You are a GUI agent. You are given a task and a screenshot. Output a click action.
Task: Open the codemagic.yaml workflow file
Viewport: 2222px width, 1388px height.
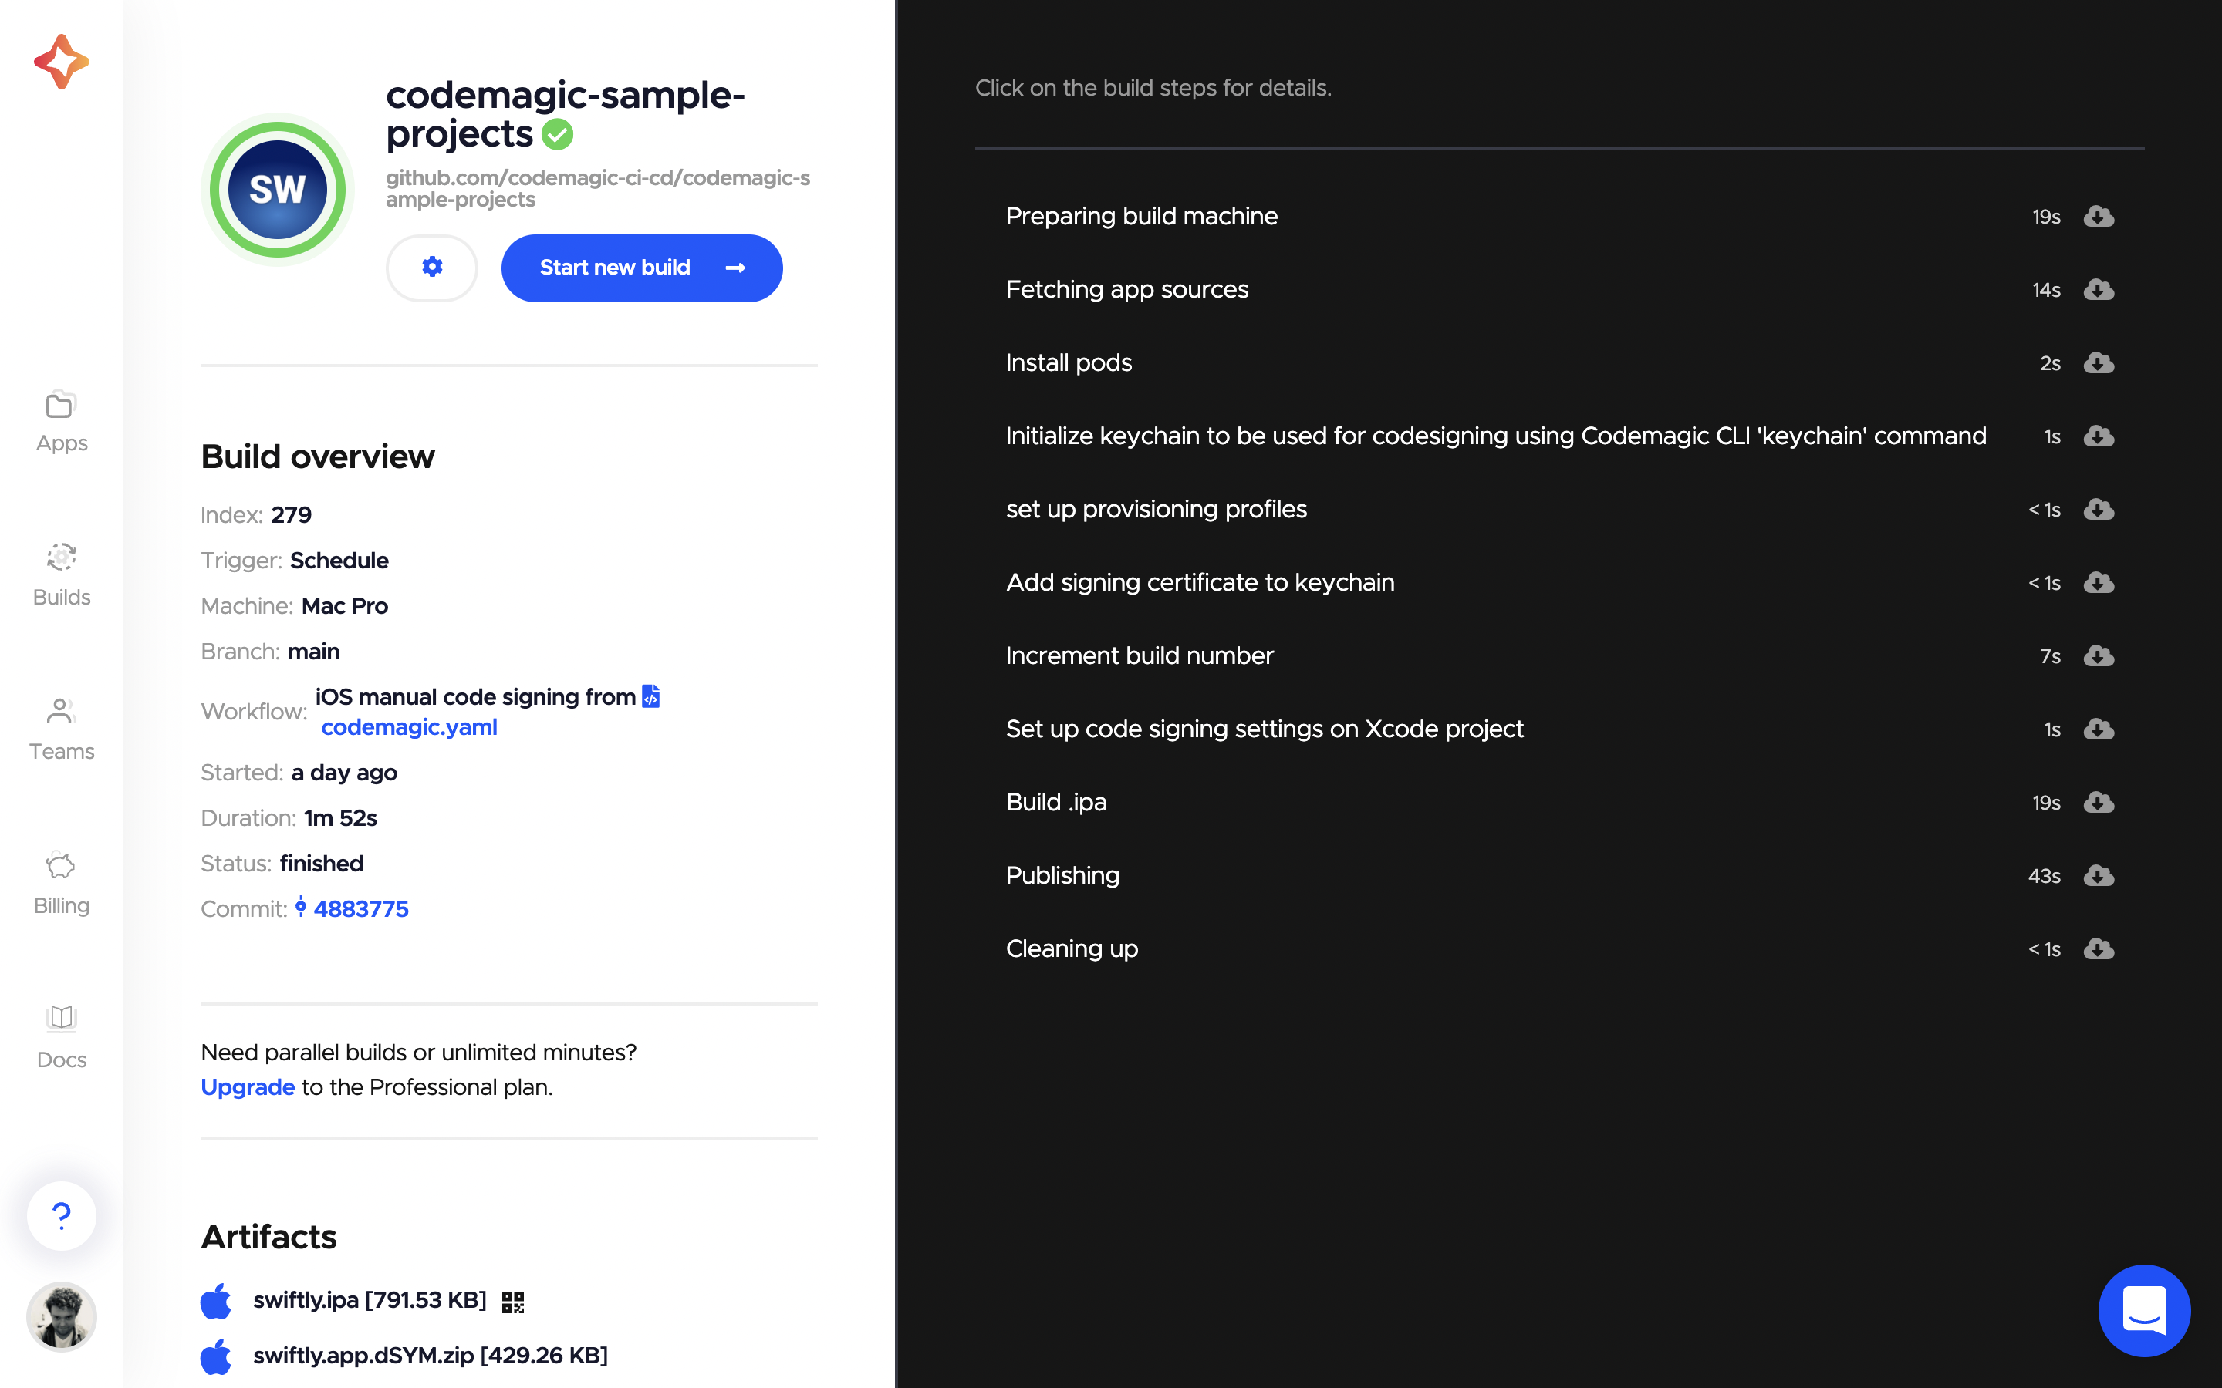click(x=410, y=726)
